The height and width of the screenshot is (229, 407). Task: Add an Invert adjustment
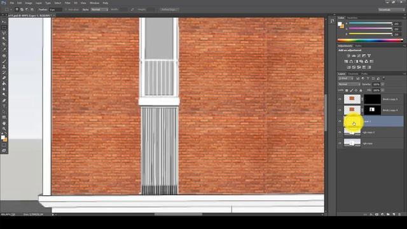pyautogui.click(x=348, y=67)
